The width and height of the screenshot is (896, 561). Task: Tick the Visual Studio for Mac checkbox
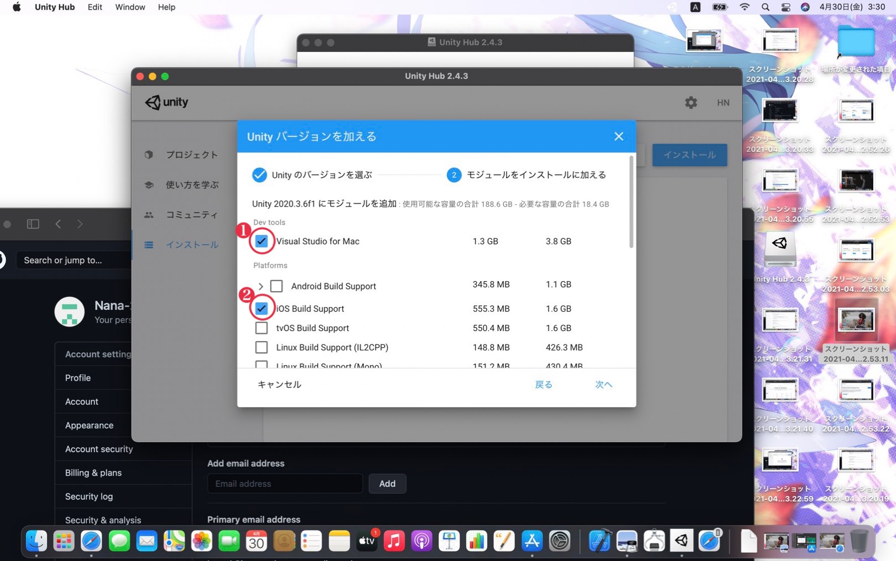(x=261, y=241)
